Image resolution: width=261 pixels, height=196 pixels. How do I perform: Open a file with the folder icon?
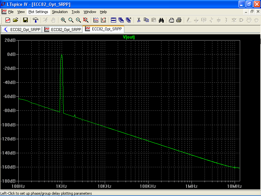point(15,20)
